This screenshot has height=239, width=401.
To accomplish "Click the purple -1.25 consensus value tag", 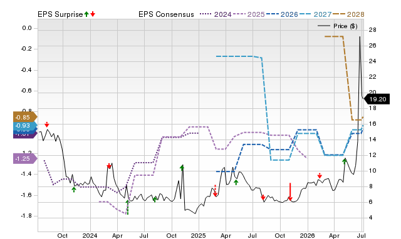I will [x=25, y=158].
